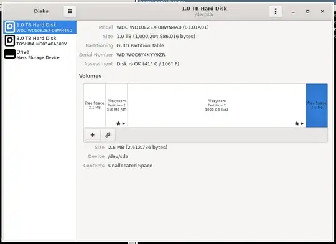
Task: Open the gears additional partition options
Action: click(x=108, y=135)
